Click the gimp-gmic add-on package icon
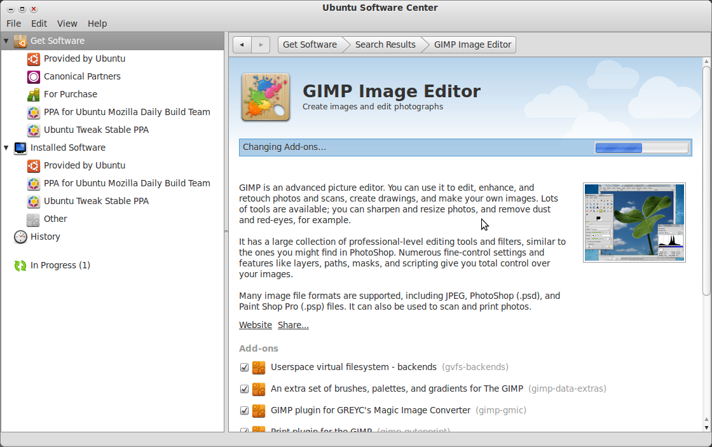 coord(259,411)
